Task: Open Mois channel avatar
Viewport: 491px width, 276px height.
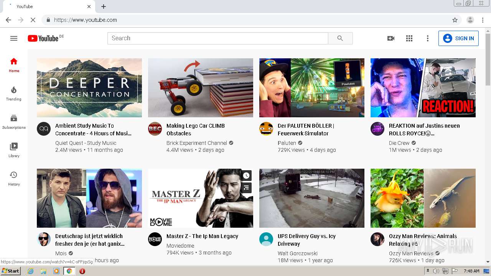Action: [44, 239]
